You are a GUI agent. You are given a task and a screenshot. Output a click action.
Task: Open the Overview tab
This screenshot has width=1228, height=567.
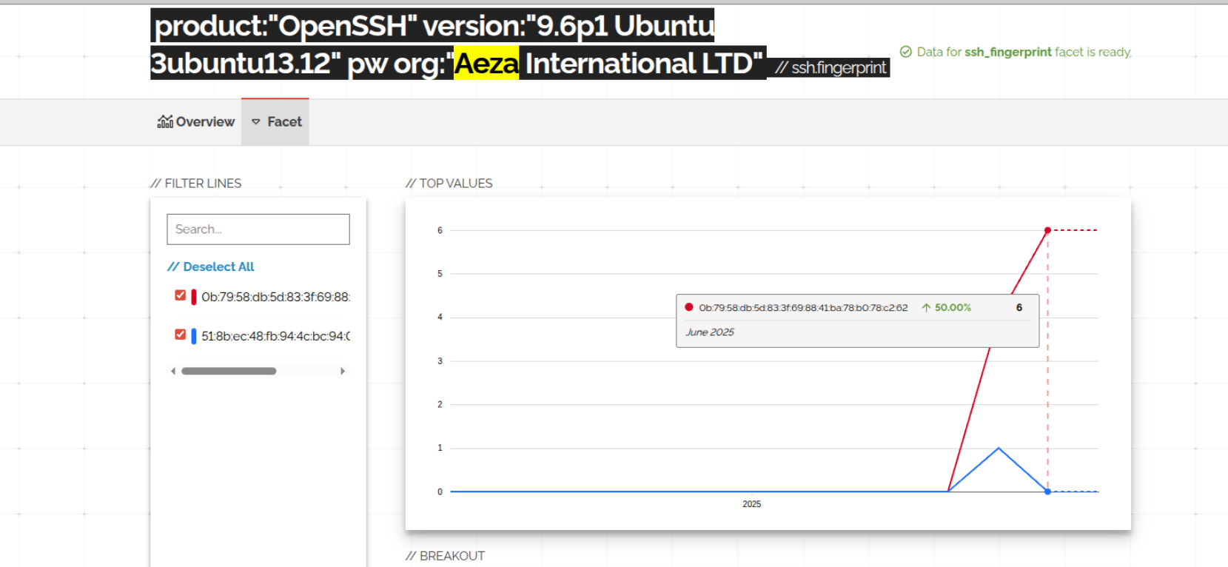[205, 121]
